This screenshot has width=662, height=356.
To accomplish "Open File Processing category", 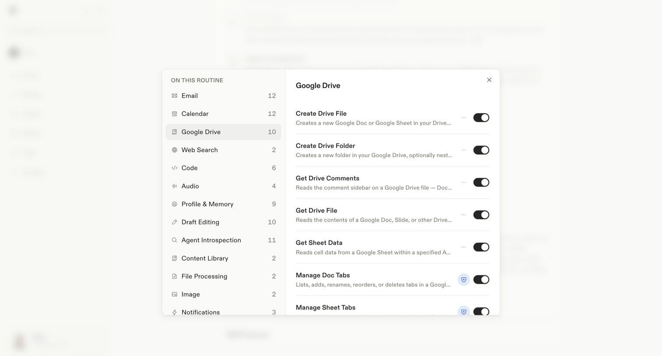I will click(223, 276).
